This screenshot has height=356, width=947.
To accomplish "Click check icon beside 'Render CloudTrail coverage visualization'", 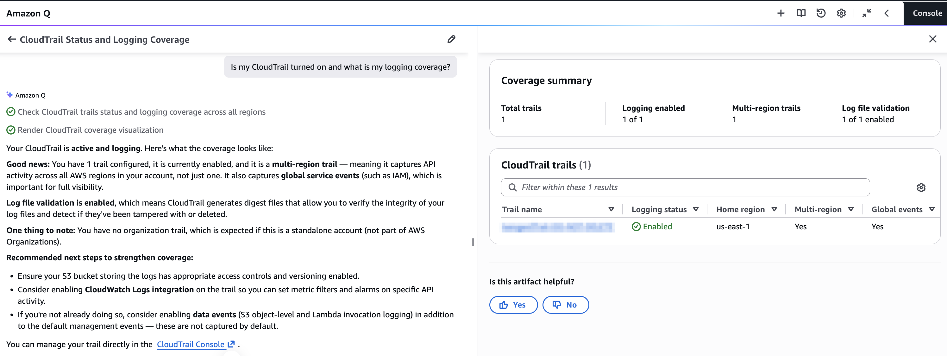I will (11, 130).
